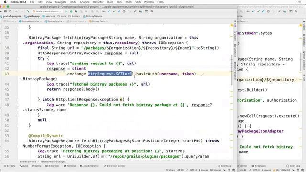Open the VCS menu
The image size is (306, 172).
point(138,2)
